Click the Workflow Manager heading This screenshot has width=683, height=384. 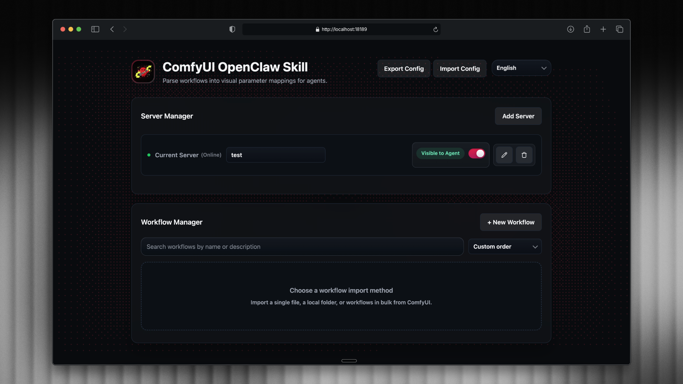[x=171, y=222]
